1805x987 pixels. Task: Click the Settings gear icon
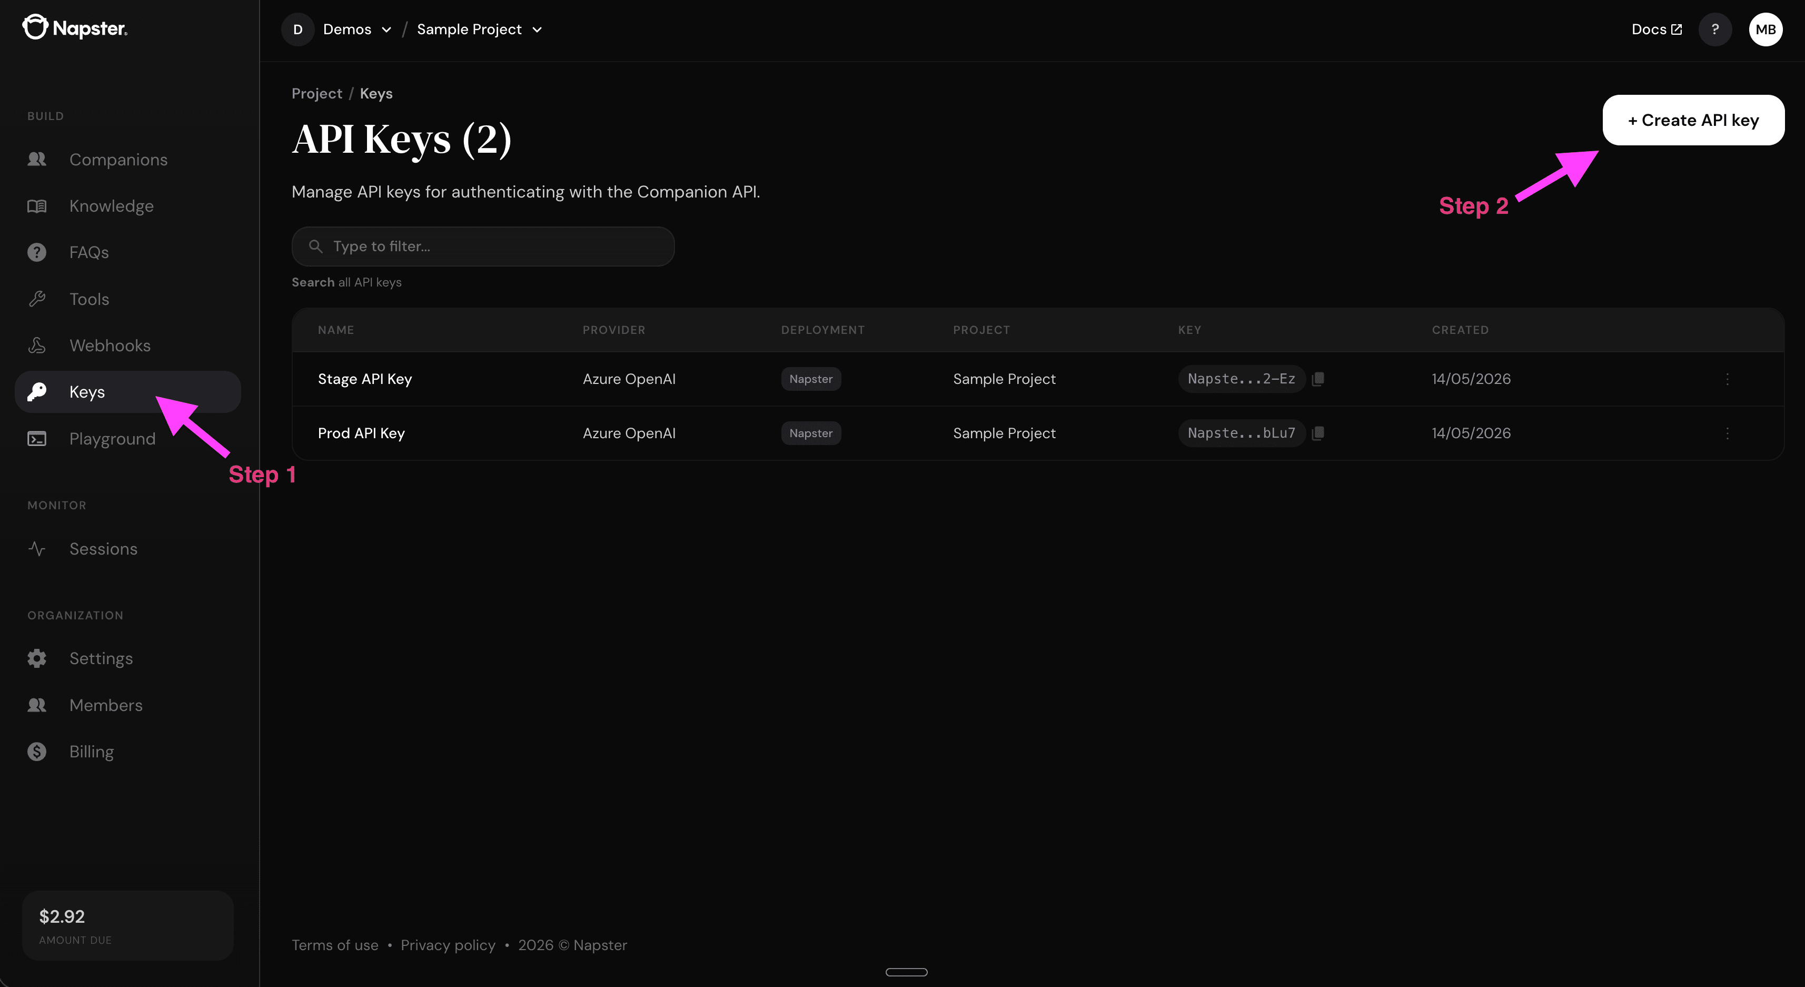[x=37, y=658]
